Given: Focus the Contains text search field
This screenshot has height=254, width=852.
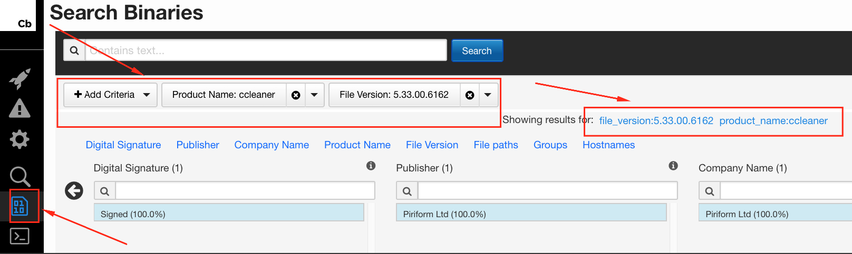Looking at the screenshot, I should [x=266, y=50].
